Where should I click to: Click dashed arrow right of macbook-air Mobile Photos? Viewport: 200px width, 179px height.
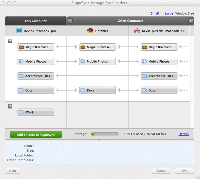[183, 61]
